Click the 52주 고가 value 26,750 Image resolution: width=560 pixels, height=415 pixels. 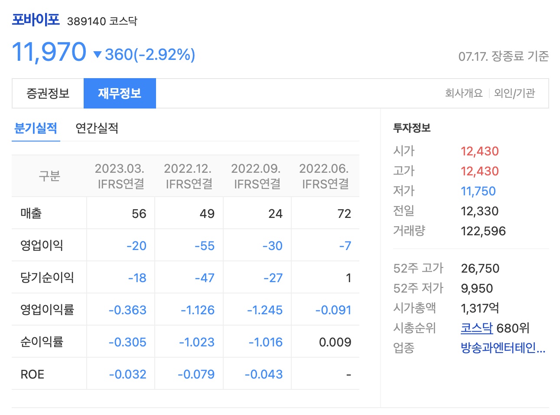click(x=480, y=268)
